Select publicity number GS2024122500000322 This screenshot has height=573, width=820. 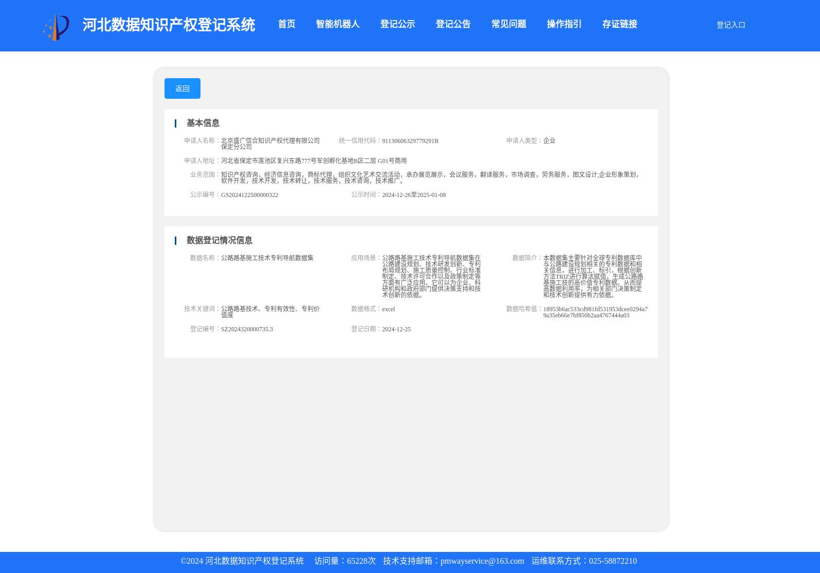[249, 195]
